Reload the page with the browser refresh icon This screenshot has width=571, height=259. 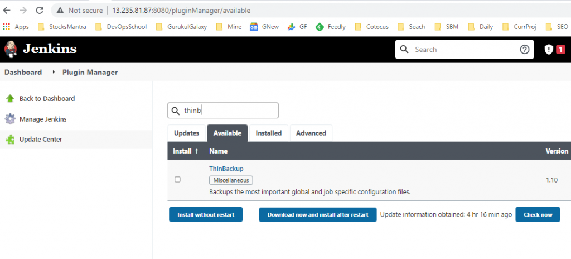click(x=39, y=11)
